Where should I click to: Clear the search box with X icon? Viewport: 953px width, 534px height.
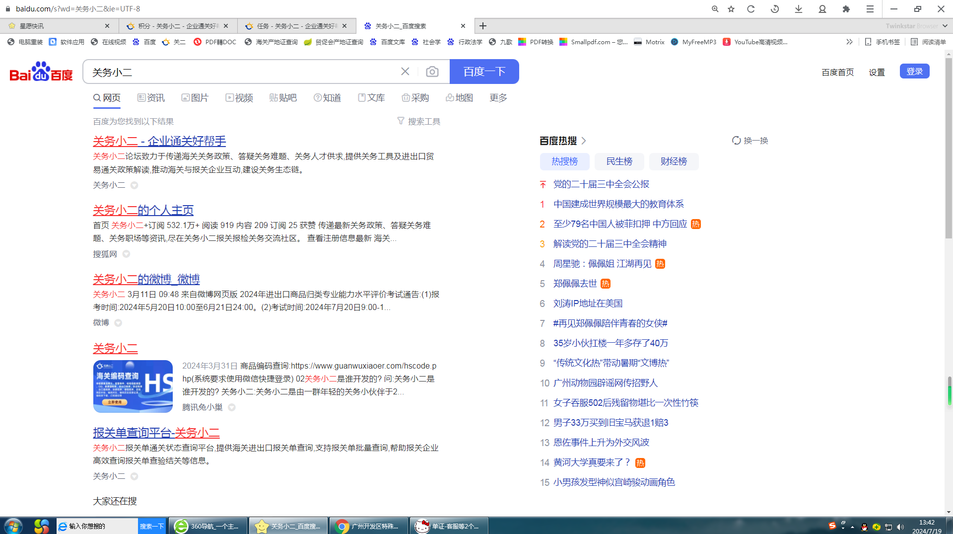coord(405,72)
